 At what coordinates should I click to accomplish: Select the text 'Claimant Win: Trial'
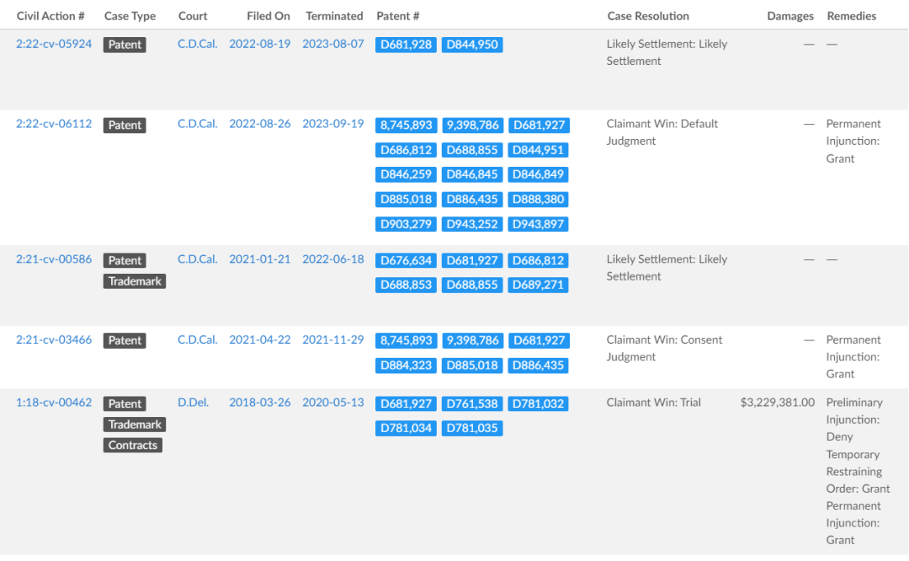click(653, 403)
